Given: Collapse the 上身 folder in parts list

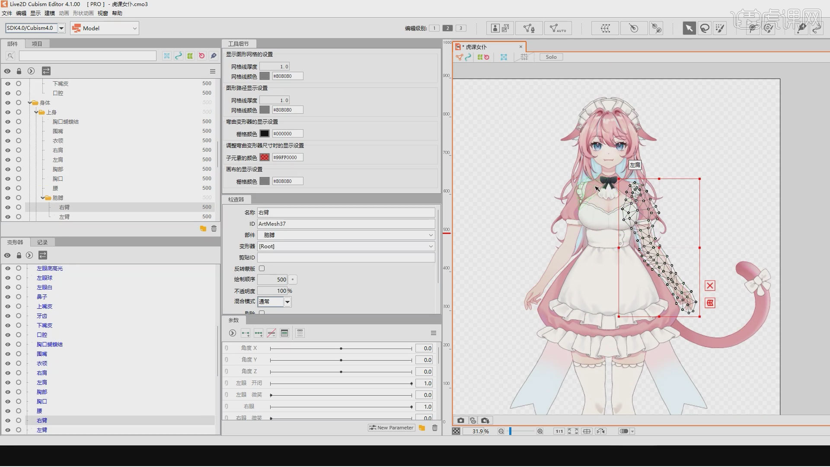Looking at the screenshot, I should click(37, 112).
